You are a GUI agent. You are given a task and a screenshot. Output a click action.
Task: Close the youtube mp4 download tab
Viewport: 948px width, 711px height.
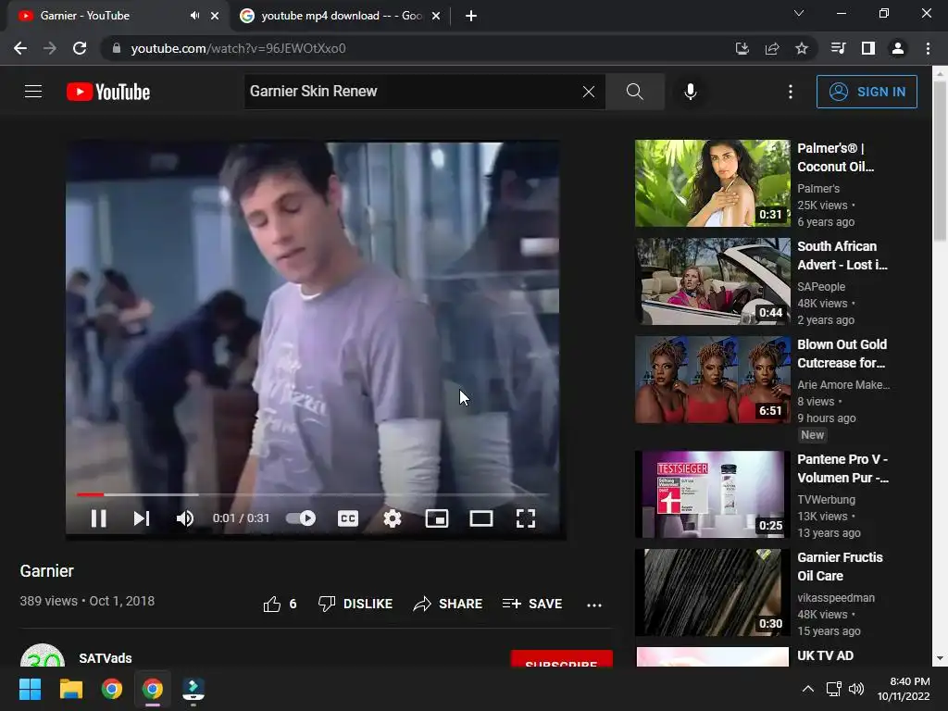tap(436, 17)
